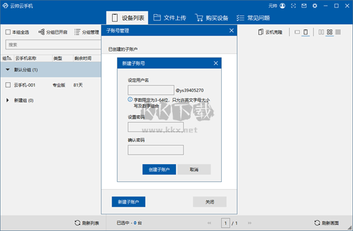Click the 关闭 button in 子账号管理
The height and width of the screenshot is (231, 353).
pos(210,202)
